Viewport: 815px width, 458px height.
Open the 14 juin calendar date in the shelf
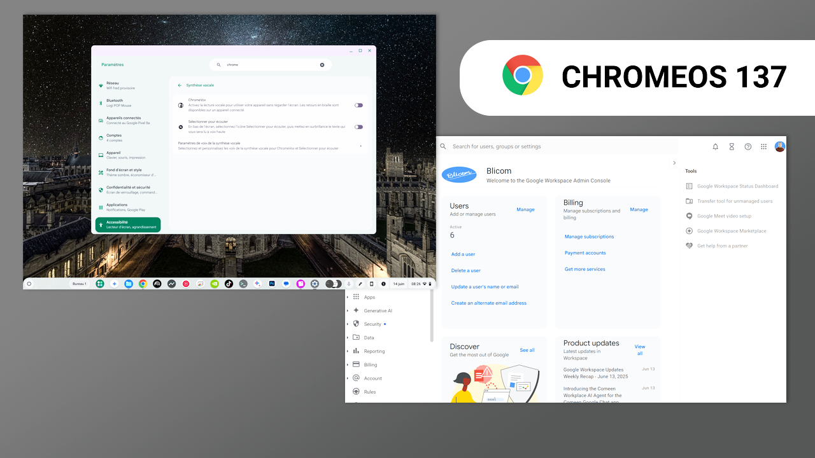[399, 284]
